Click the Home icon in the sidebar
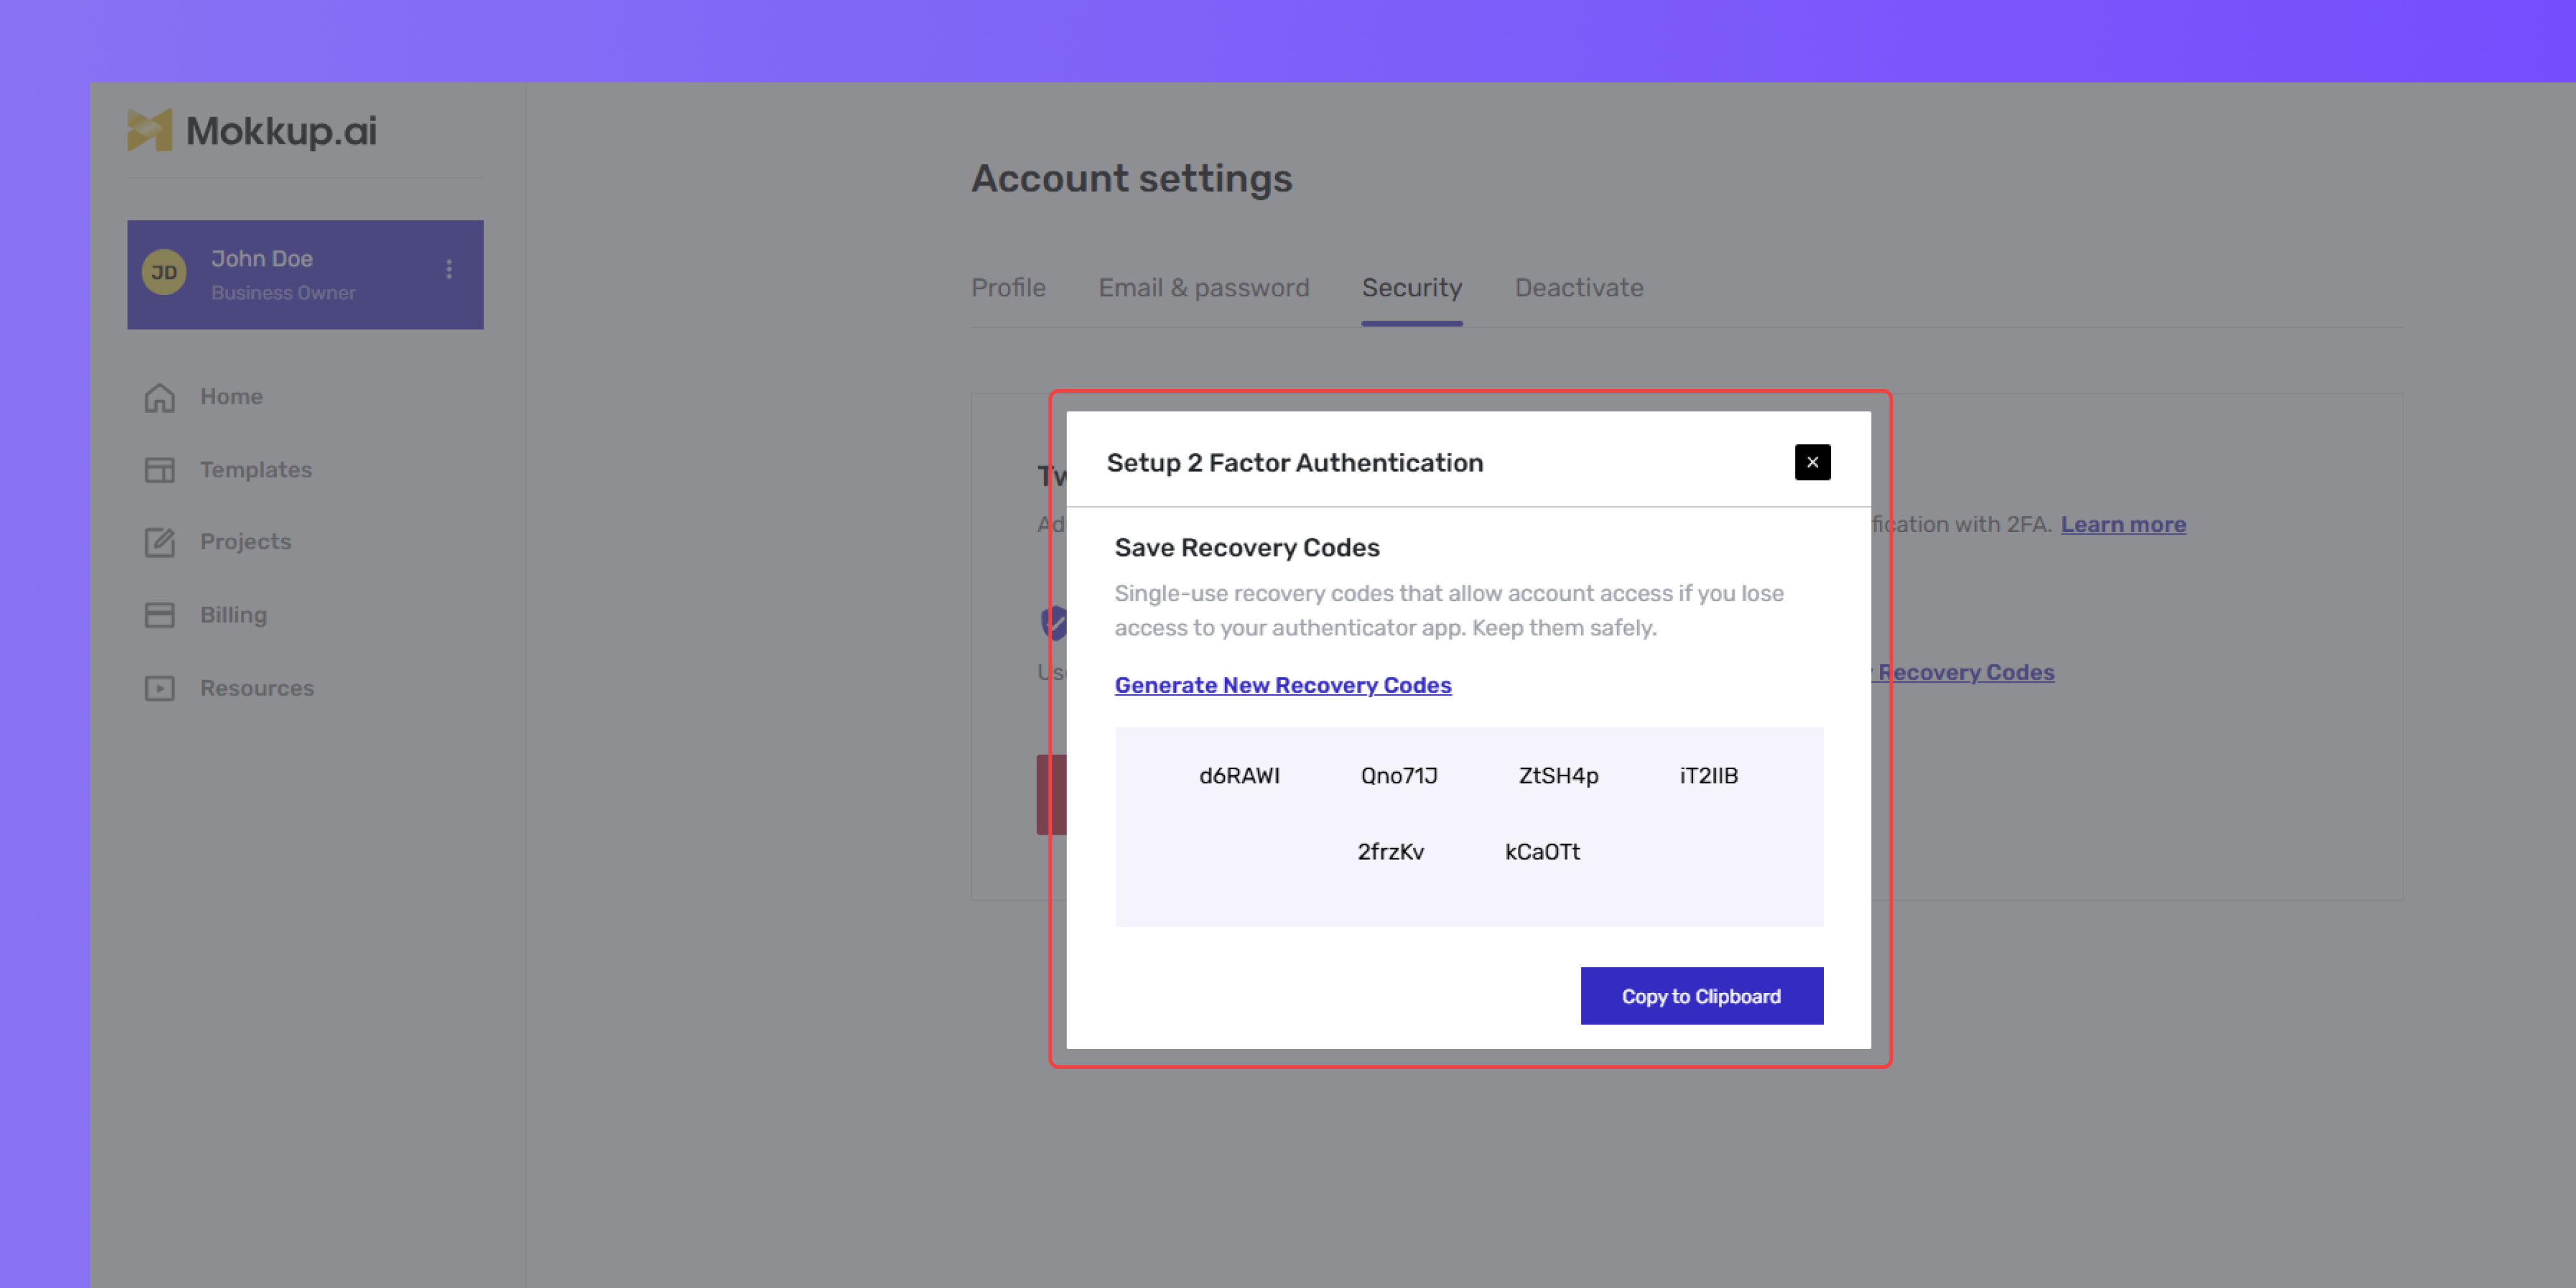 [159, 397]
